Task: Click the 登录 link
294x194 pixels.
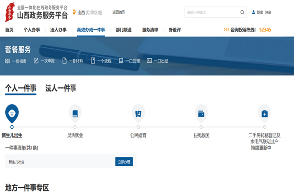Action: [260, 12]
